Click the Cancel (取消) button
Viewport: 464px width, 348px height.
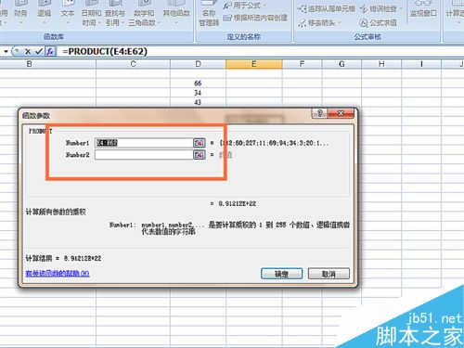pyautogui.click(x=329, y=274)
